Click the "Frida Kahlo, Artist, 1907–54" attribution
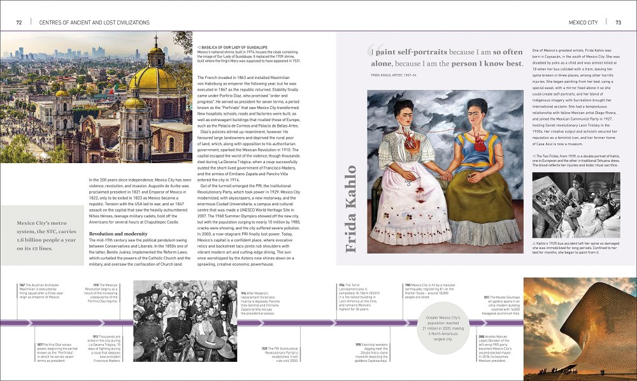 (x=393, y=75)
